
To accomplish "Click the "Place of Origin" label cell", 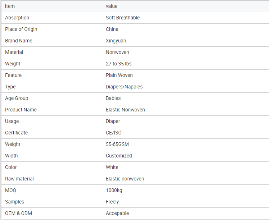I will coord(21,29).
